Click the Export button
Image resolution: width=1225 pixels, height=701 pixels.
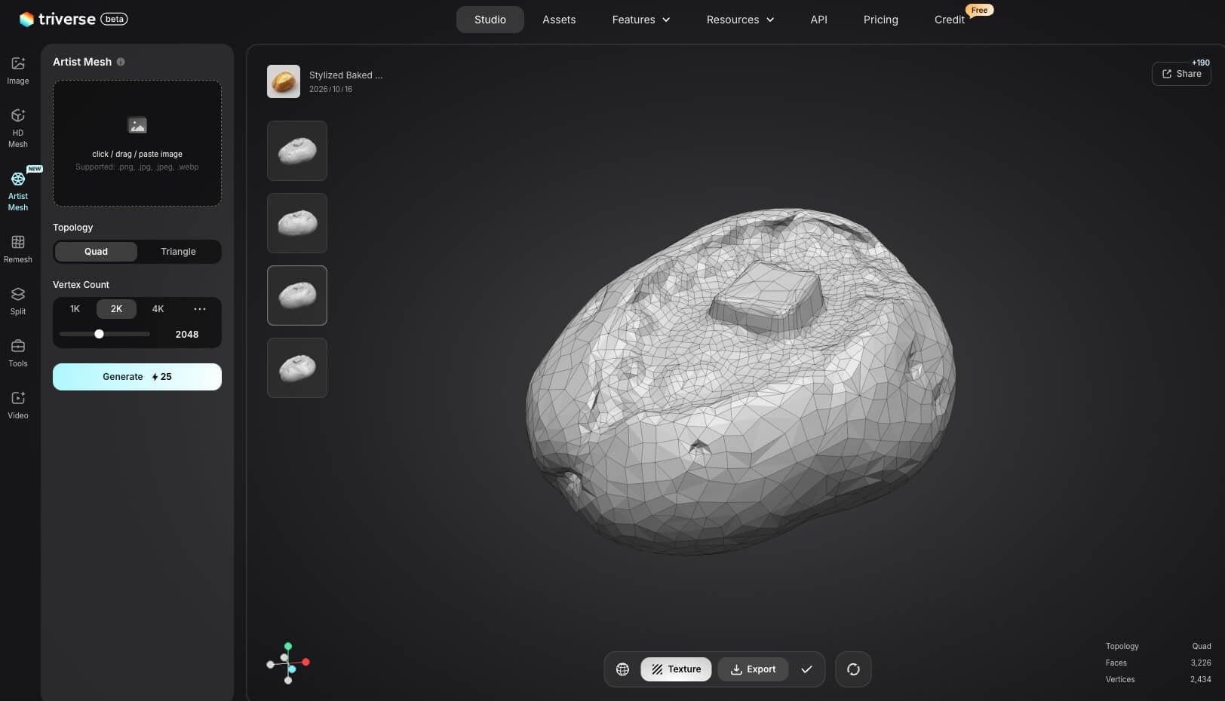point(753,669)
